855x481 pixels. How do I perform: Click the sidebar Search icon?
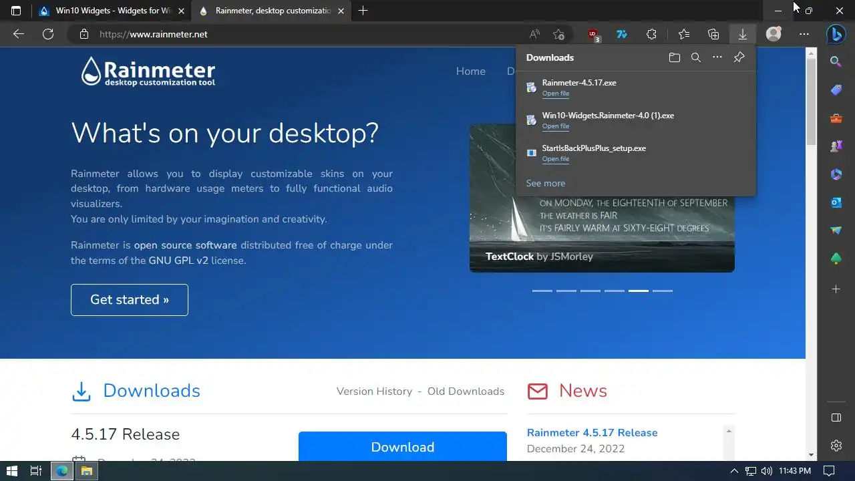tap(836, 61)
